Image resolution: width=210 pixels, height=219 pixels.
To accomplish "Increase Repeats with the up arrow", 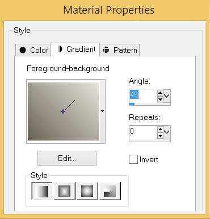I will click(160, 129).
